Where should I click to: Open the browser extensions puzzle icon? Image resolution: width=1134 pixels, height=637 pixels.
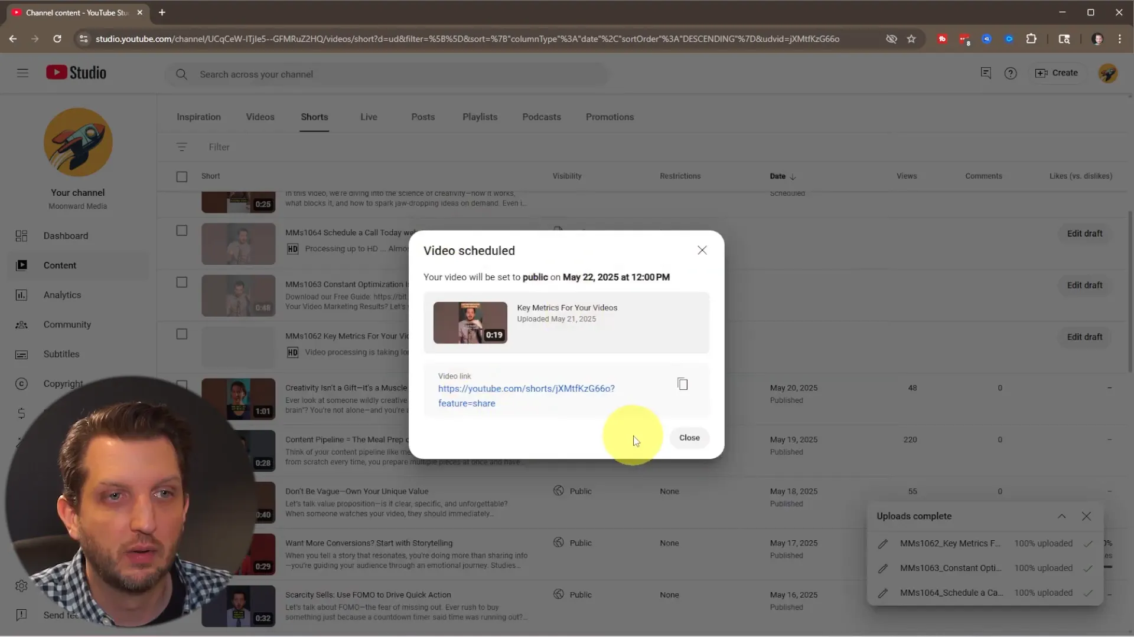click(1031, 39)
